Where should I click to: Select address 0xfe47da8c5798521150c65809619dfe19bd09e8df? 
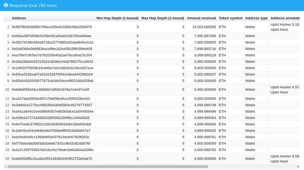[52, 124]
